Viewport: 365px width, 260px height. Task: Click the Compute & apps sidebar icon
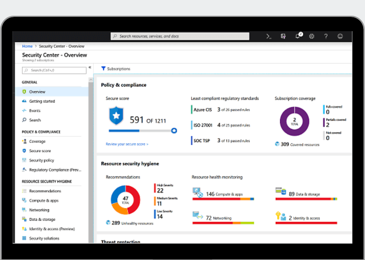click(24, 200)
